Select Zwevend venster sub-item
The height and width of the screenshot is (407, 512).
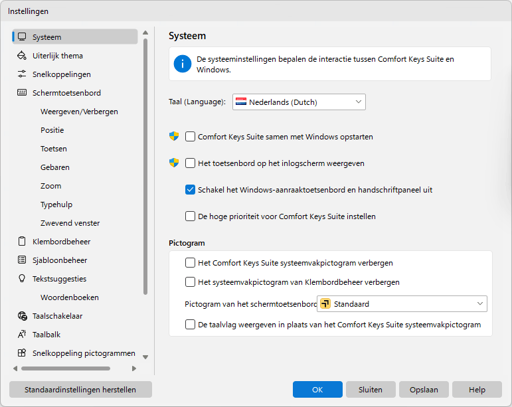(x=70, y=223)
